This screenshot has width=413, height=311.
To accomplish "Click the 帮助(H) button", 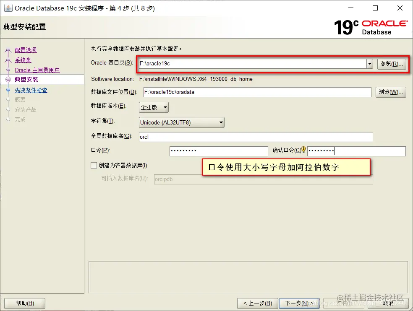I will click(x=25, y=303).
